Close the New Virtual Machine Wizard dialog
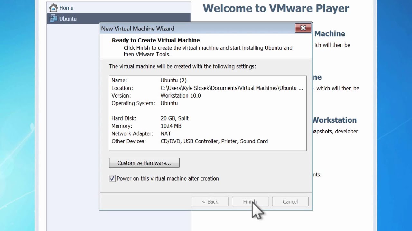This screenshot has height=231, width=412. [x=303, y=28]
